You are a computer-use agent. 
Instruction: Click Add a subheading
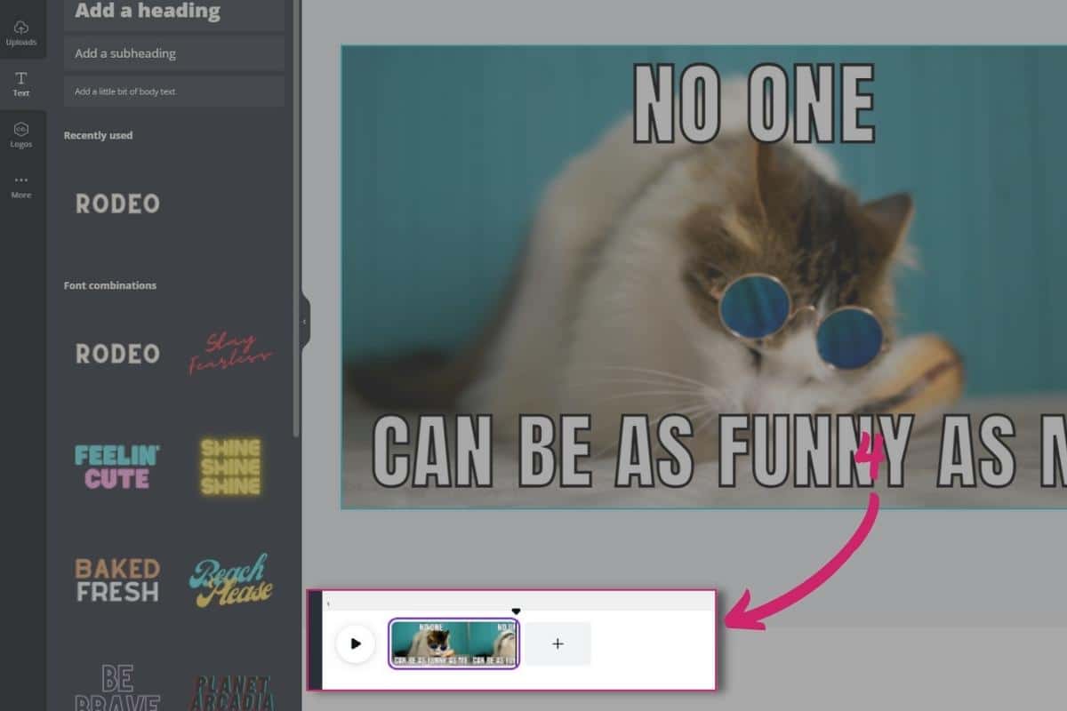(174, 53)
